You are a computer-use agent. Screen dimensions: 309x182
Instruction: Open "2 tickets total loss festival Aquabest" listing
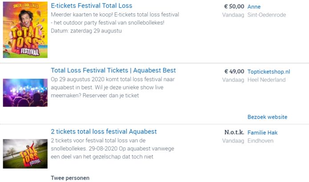104,132
